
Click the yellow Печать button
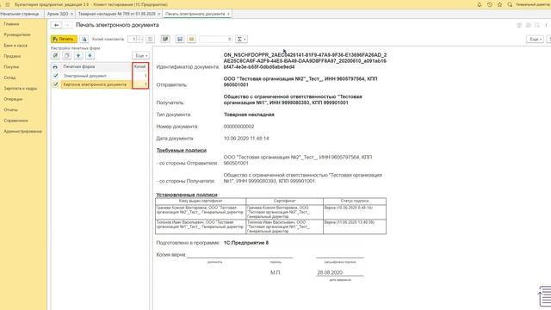(64, 39)
